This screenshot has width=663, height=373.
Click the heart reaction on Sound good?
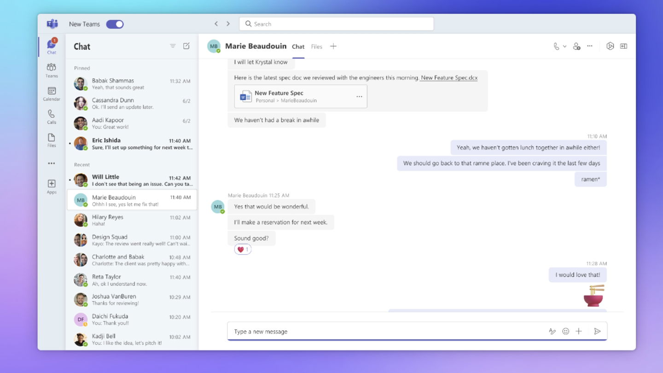pos(243,250)
